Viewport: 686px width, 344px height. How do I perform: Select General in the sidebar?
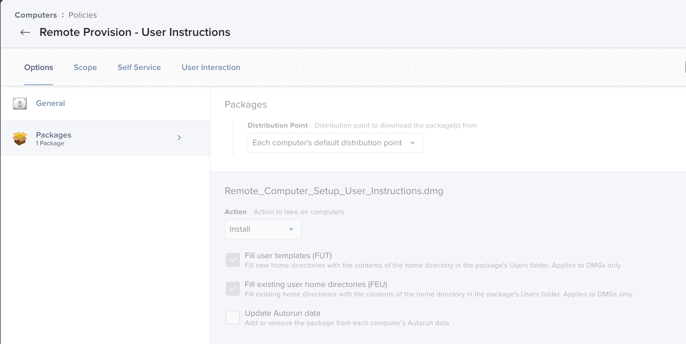[50, 103]
